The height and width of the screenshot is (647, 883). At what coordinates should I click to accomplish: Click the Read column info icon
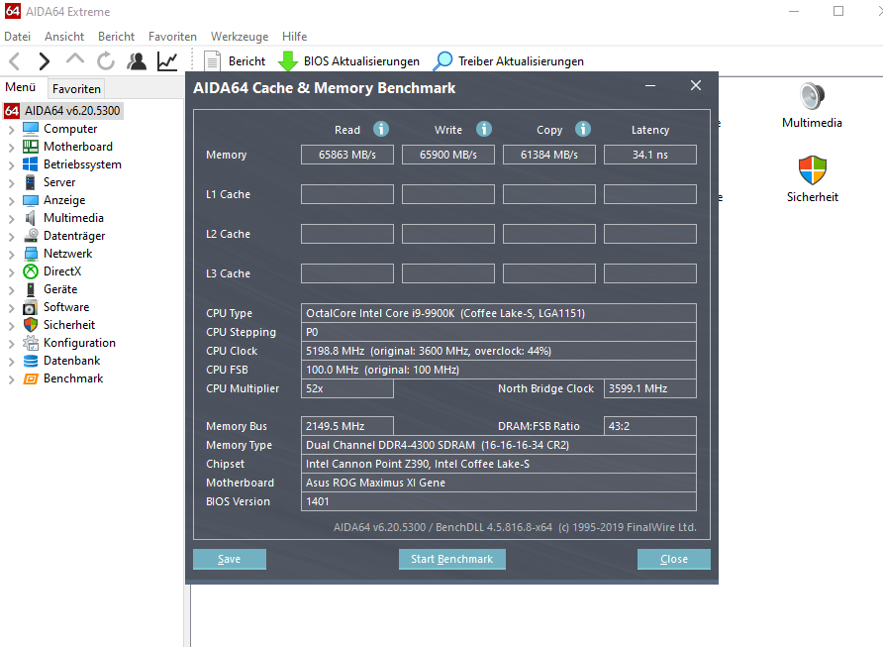[x=381, y=129]
